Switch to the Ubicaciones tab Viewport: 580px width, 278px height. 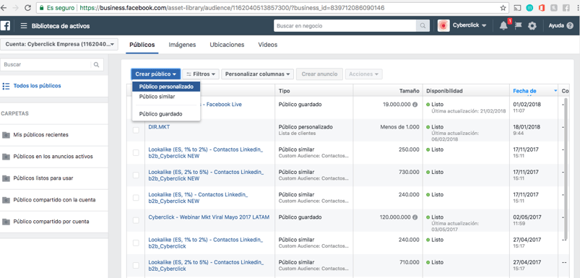click(227, 45)
